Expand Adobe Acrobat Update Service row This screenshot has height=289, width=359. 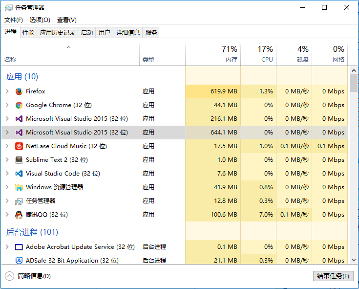pos(7,247)
